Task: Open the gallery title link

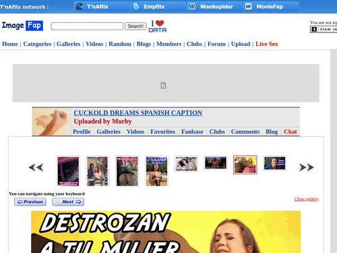Action: pos(137,113)
